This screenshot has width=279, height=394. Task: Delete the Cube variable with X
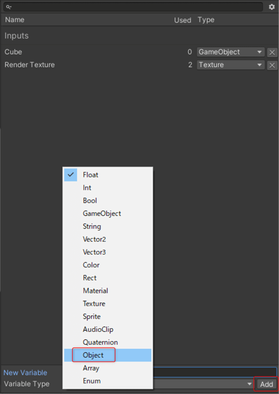coord(272,52)
